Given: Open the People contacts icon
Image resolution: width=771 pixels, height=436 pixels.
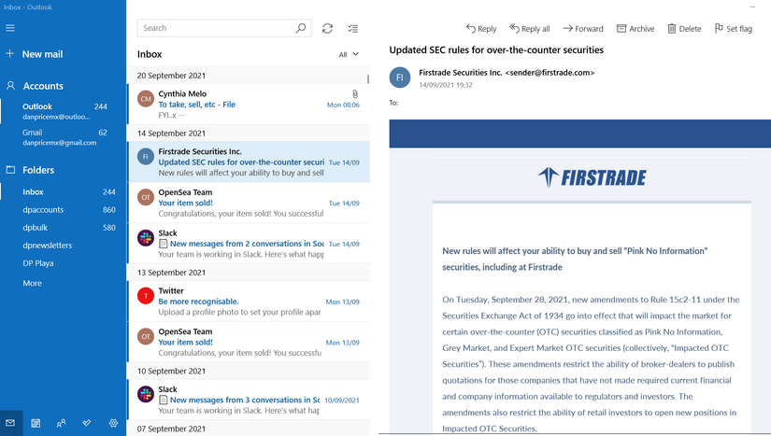Looking at the screenshot, I should (x=61, y=423).
